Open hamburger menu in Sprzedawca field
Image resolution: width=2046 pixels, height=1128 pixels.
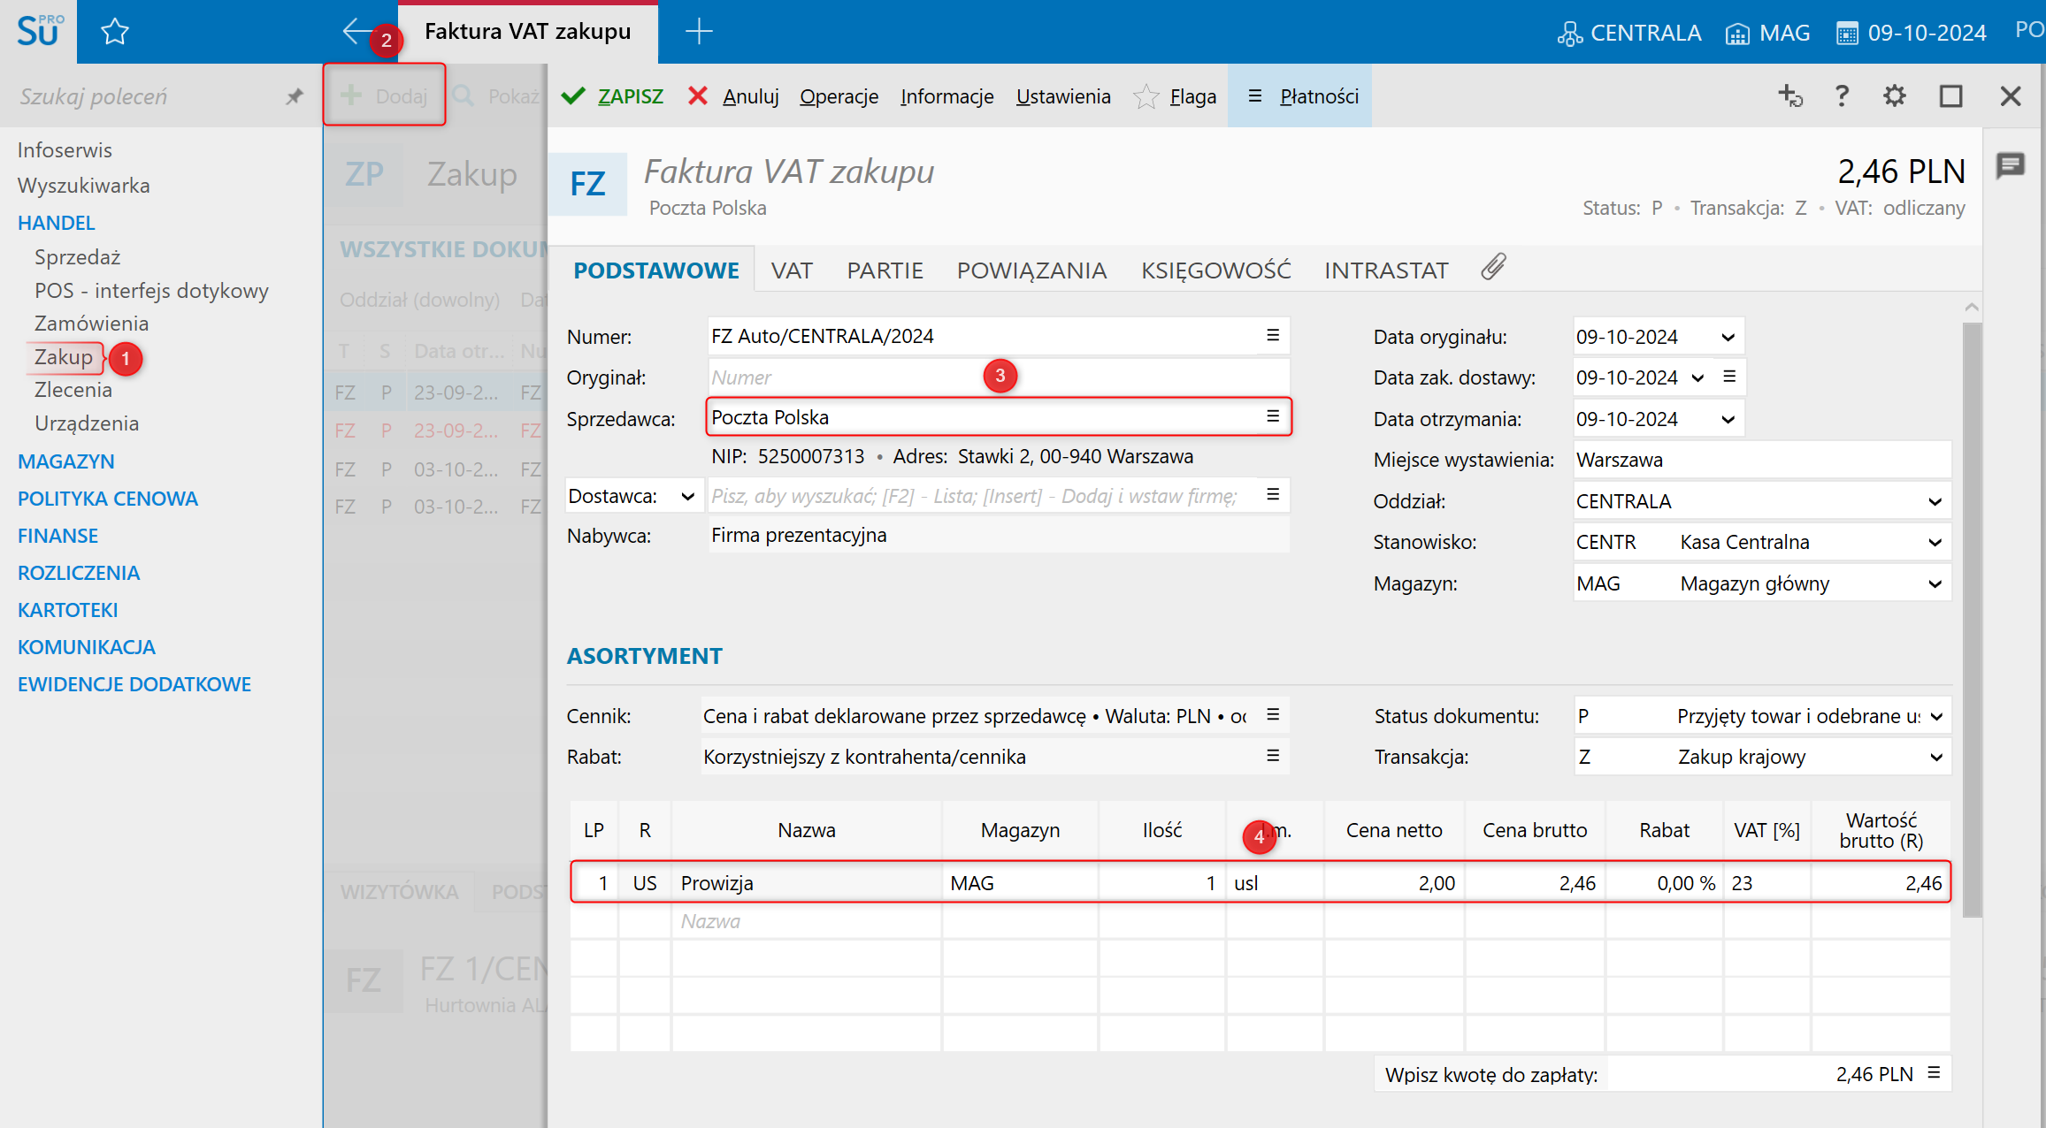1273,416
